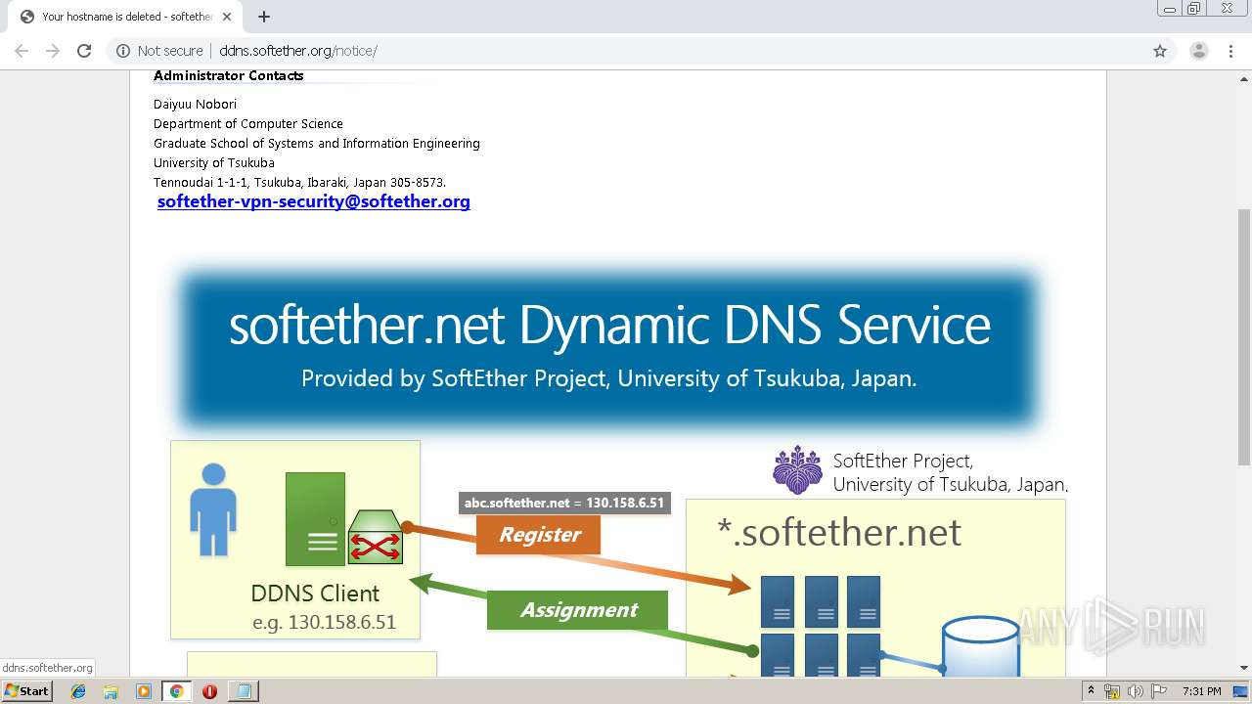Reload the page with the refresh icon
Image resolution: width=1252 pixels, height=704 pixels.
pyautogui.click(x=84, y=51)
